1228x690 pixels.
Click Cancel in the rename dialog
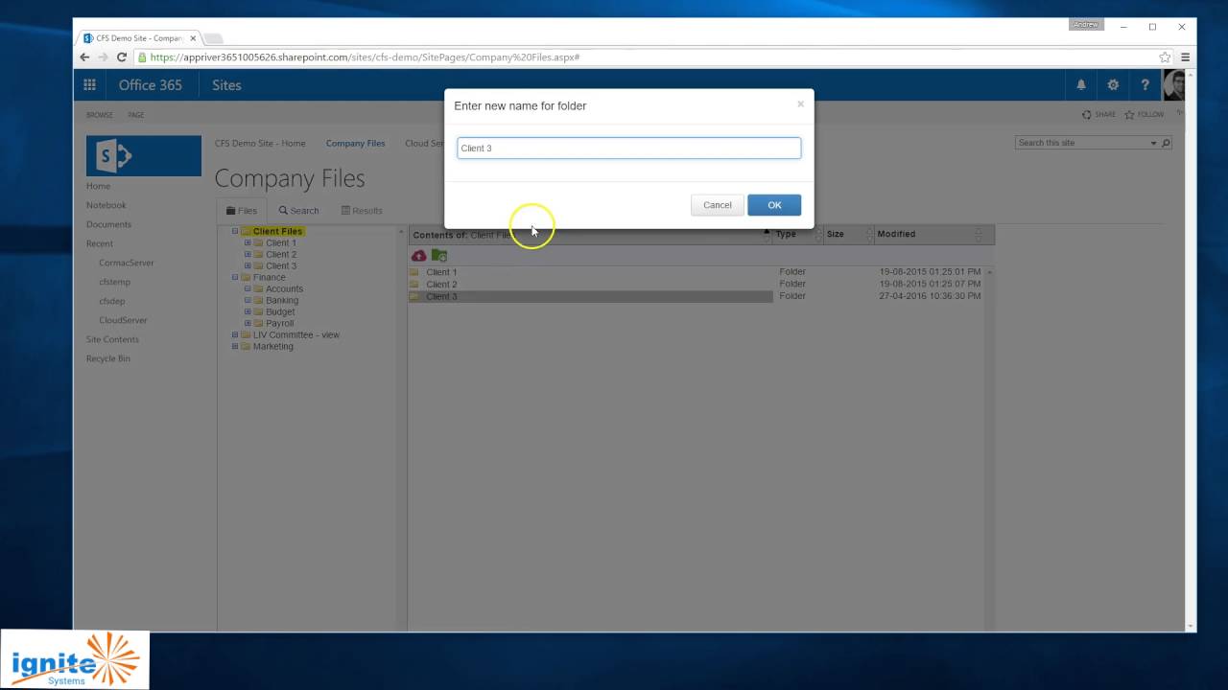pos(717,205)
